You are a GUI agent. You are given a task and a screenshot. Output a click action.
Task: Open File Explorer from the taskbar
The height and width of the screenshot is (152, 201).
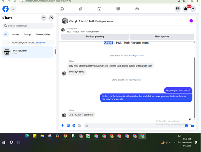[x=42, y=136]
